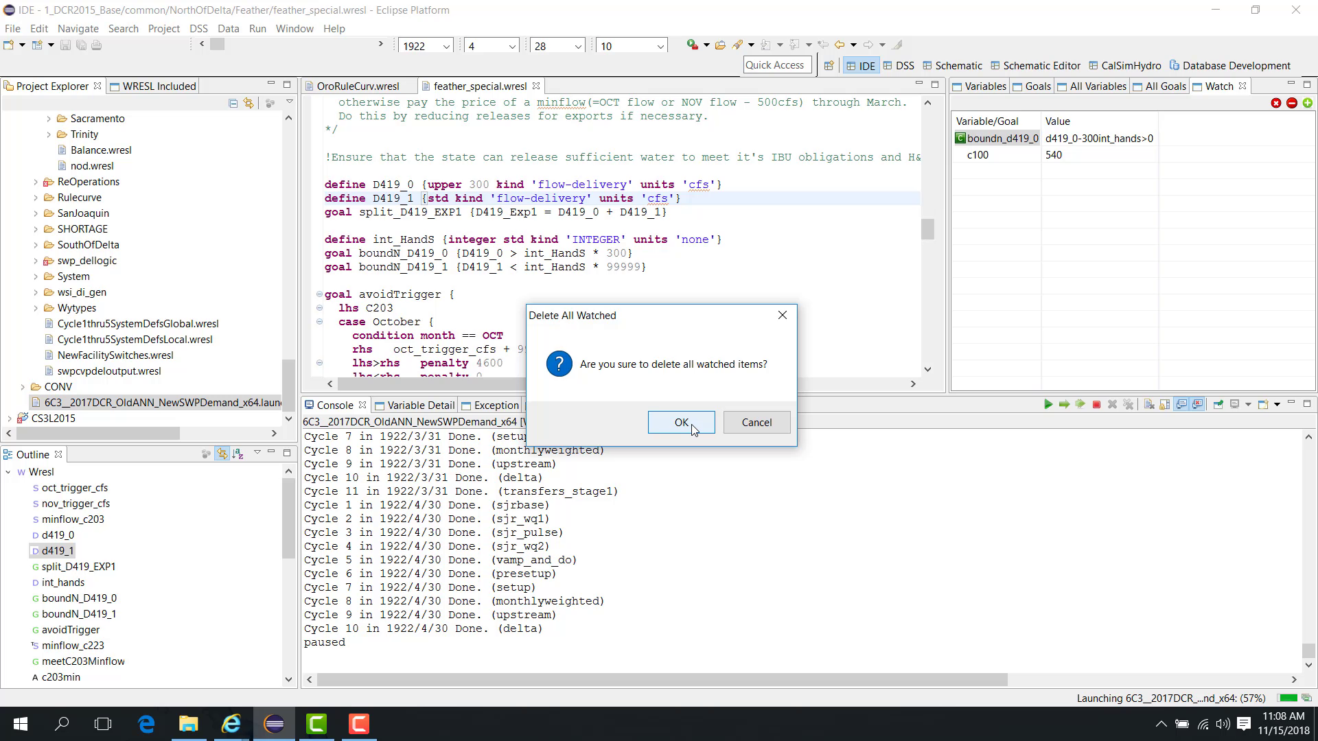
Task: Close the Delete All Watched dialog
Action: pyautogui.click(x=782, y=315)
